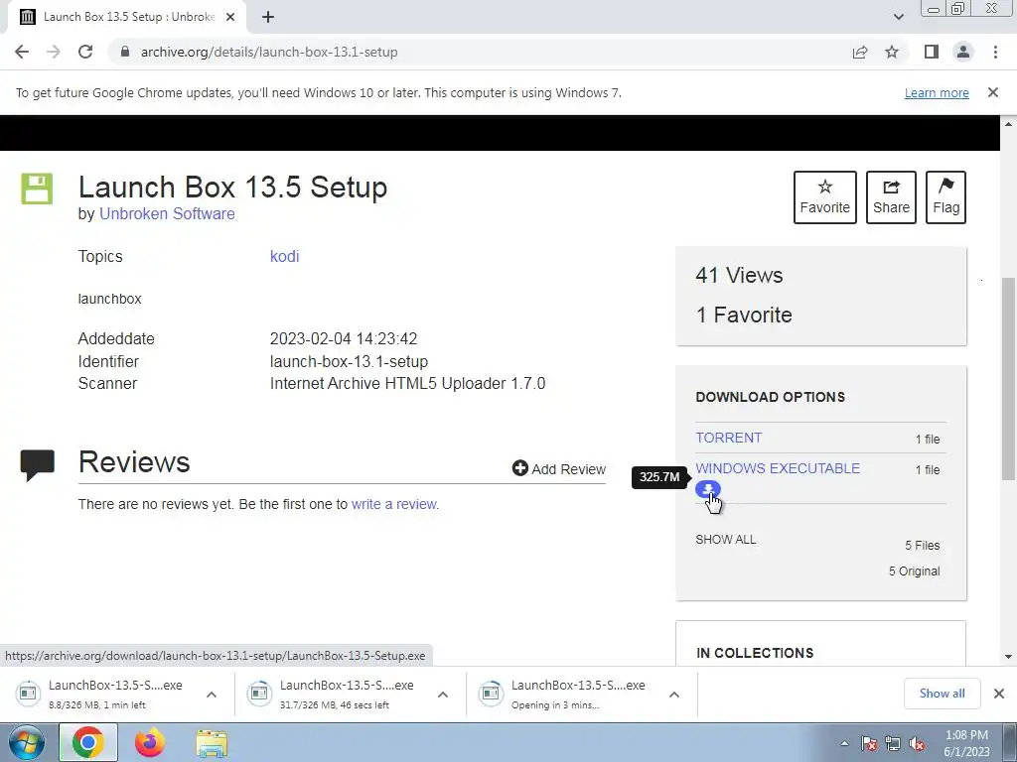Click the Addeddate value 2023-02-04 14:23:42
The image size is (1017, 762).
point(344,338)
